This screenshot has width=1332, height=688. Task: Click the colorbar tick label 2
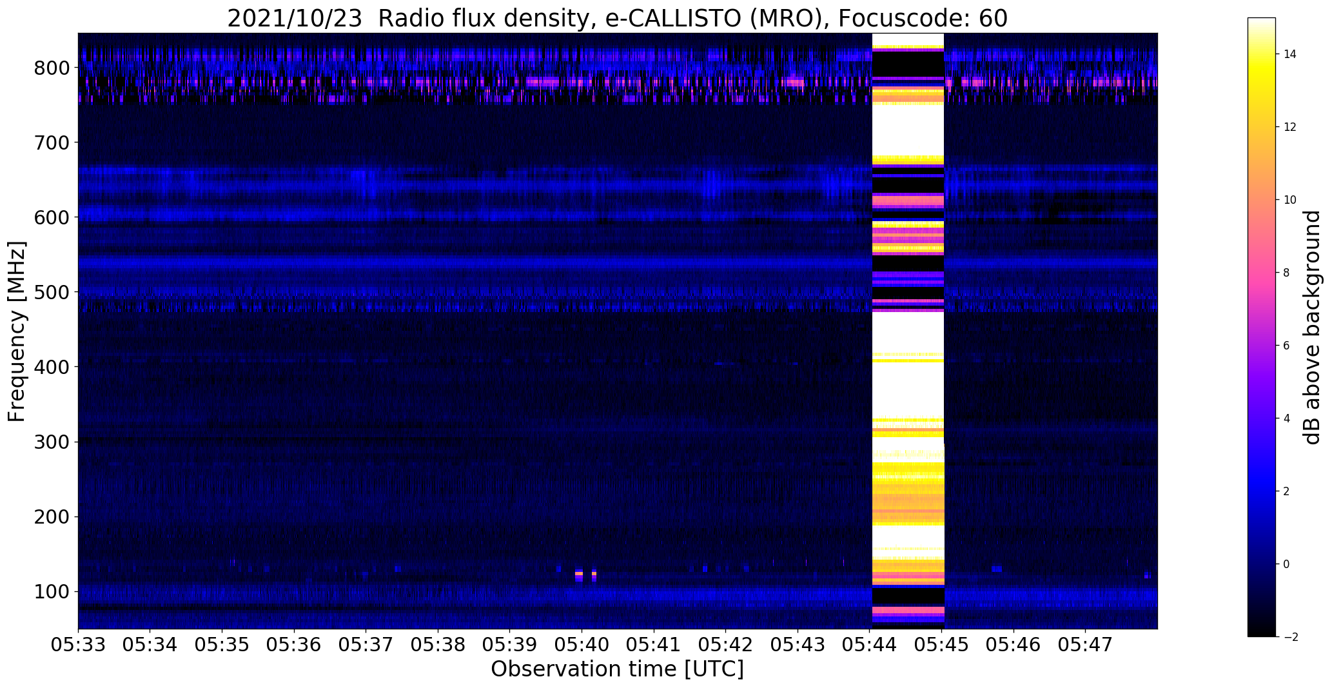(x=1287, y=491)
